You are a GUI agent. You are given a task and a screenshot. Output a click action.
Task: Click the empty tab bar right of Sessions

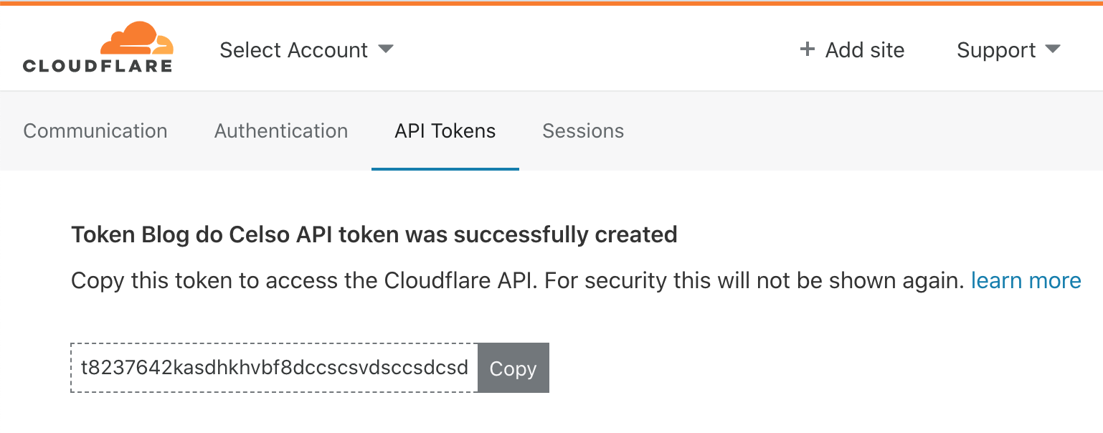(x=861, y=131)
